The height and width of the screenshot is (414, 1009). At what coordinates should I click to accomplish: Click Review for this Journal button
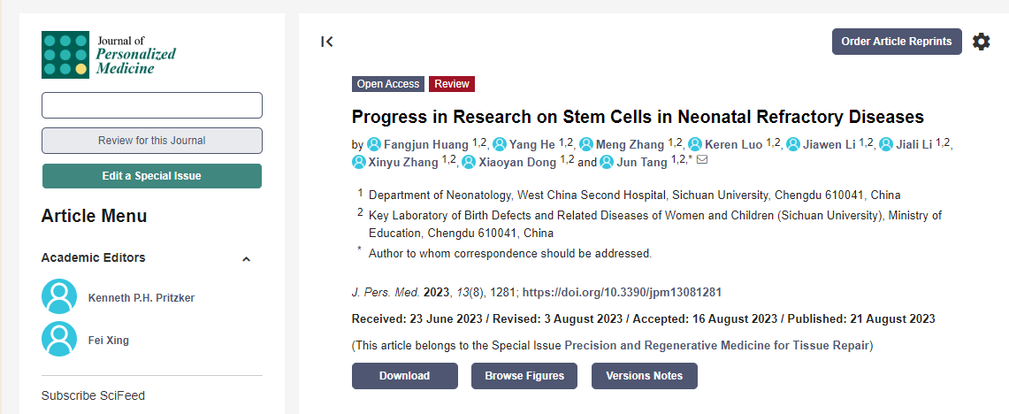point(152,141)
